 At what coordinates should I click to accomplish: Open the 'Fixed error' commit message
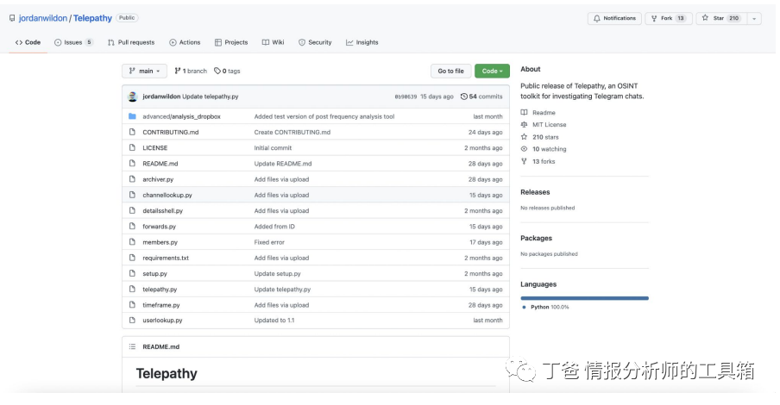269,242
